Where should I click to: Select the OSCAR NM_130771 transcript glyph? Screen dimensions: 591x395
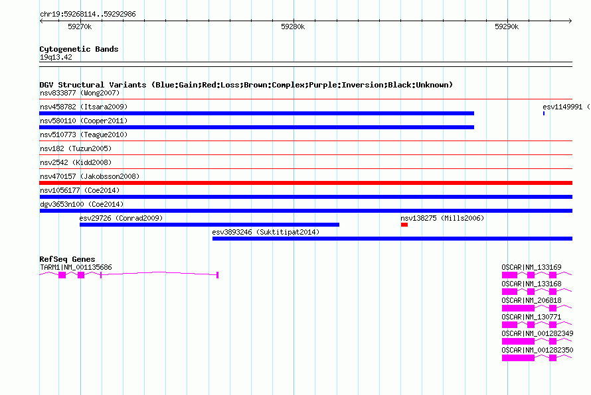tap(537, 325)
